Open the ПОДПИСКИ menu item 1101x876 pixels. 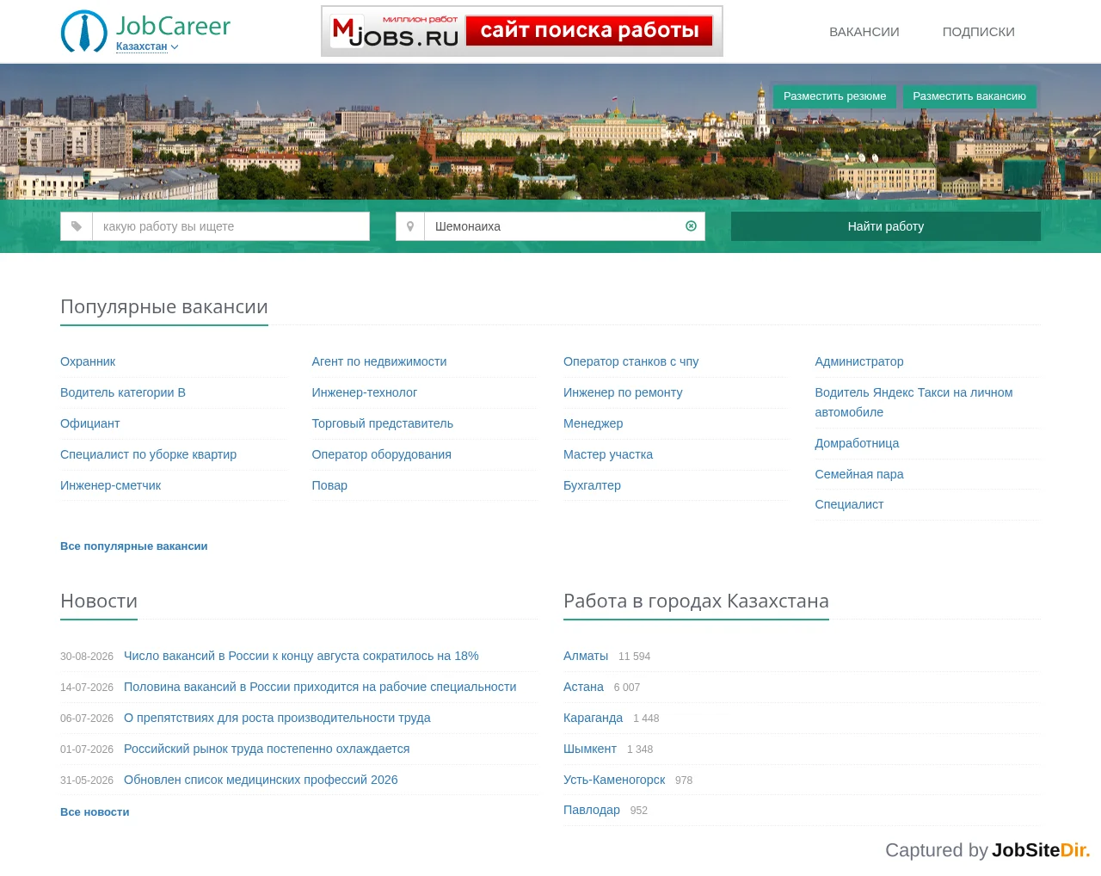click(x=979, y=32)
